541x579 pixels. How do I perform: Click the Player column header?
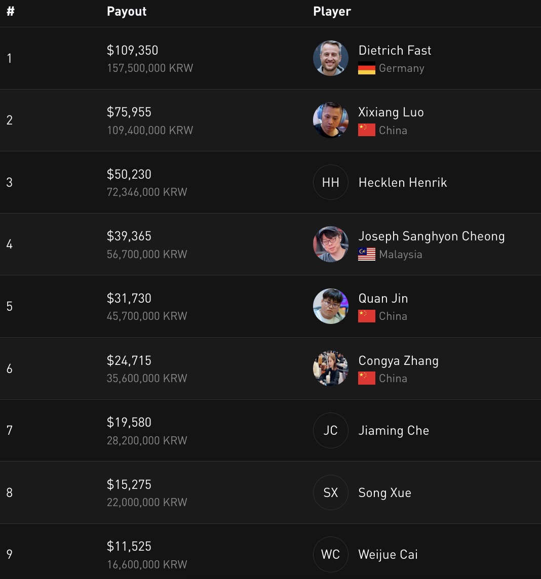click(x=332, y=12)
